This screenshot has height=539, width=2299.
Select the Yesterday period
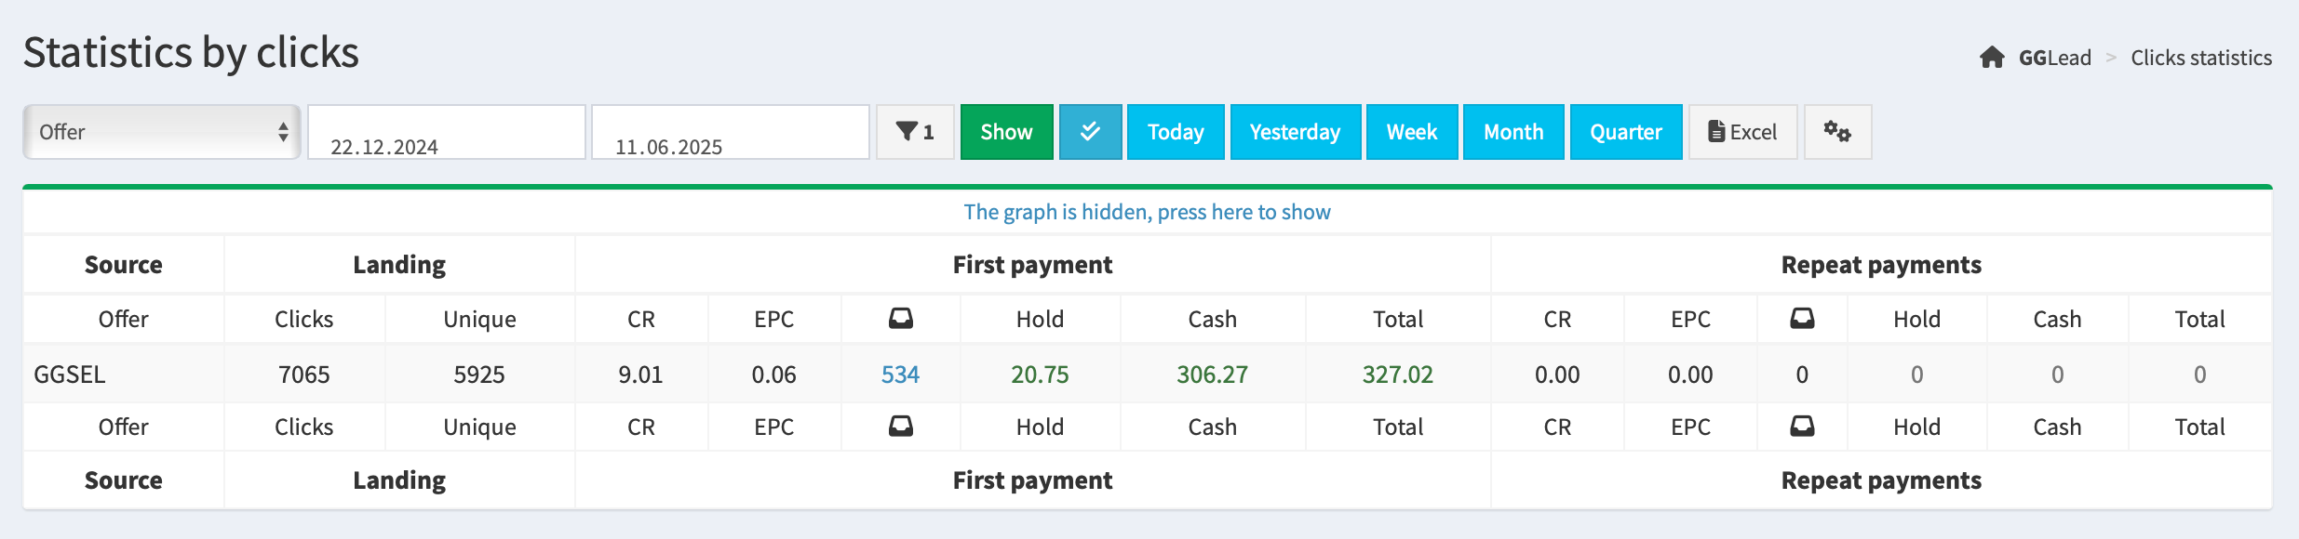(1295, 132)
